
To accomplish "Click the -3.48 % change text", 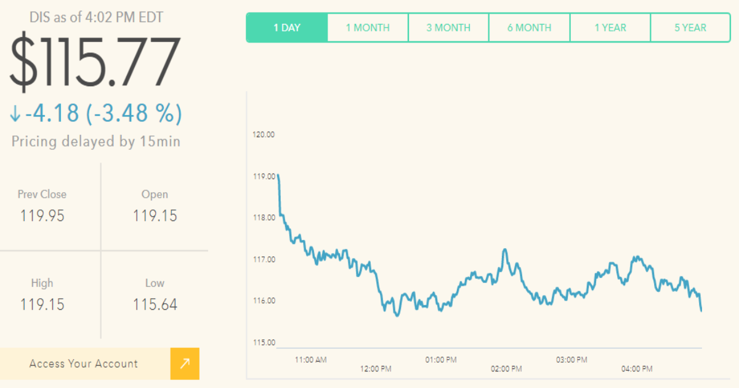I will pyautogui.click(x=134, y=114).
